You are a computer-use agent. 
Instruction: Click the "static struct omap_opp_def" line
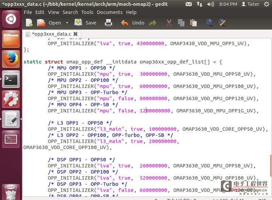click(x=123, y=62)
